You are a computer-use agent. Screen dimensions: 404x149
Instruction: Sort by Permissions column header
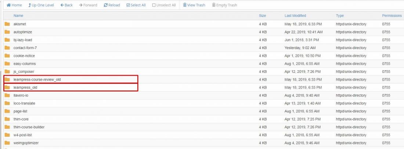392,16
